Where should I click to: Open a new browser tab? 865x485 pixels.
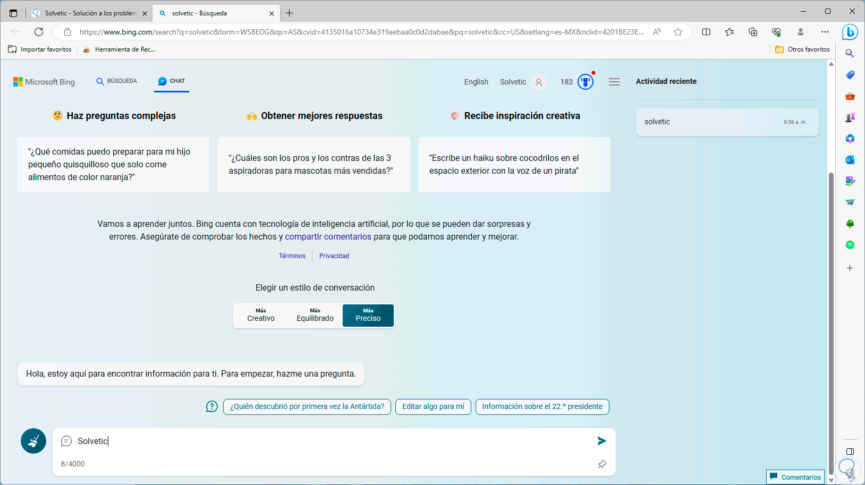point(290,13)
